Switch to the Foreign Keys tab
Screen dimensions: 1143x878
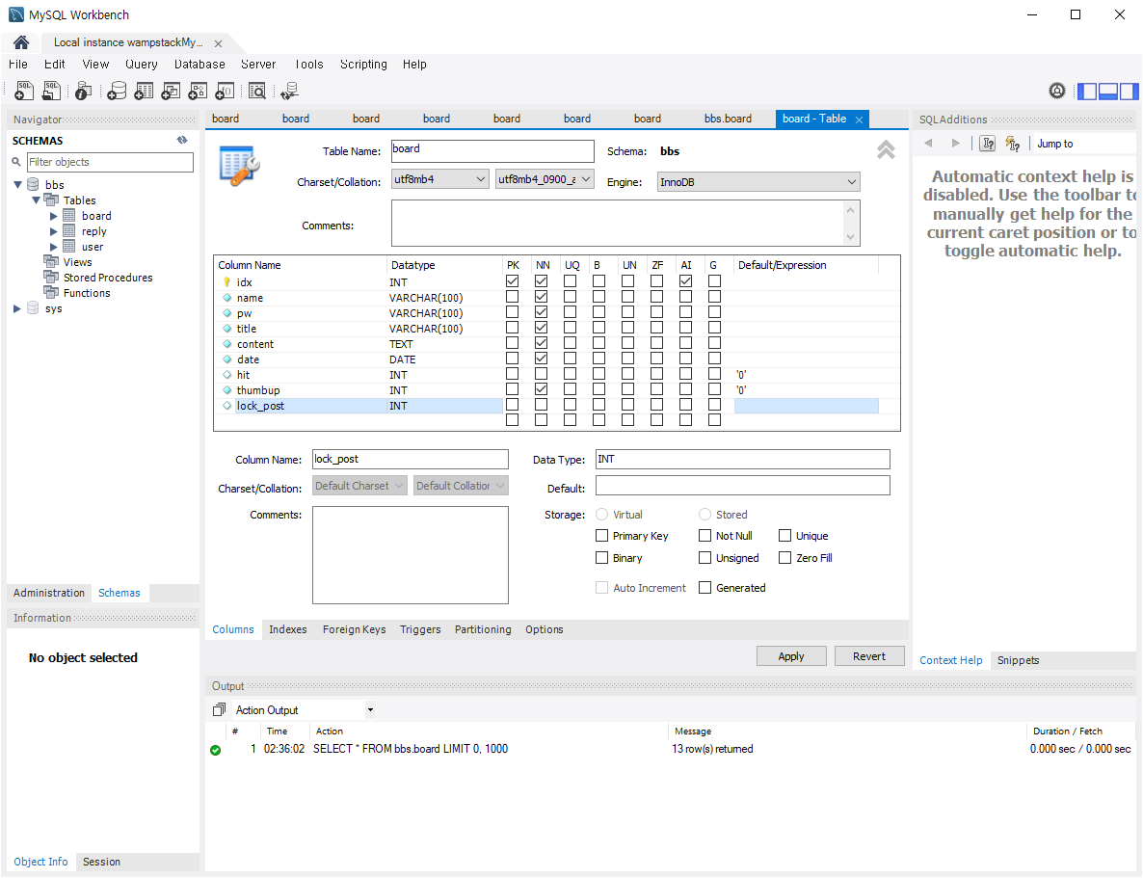click(x=355, y=629)
